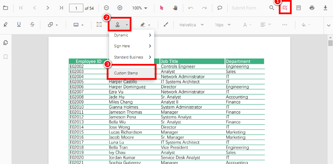Go to the next page
The width and height of the screenshot is (333, 164).
48,8
